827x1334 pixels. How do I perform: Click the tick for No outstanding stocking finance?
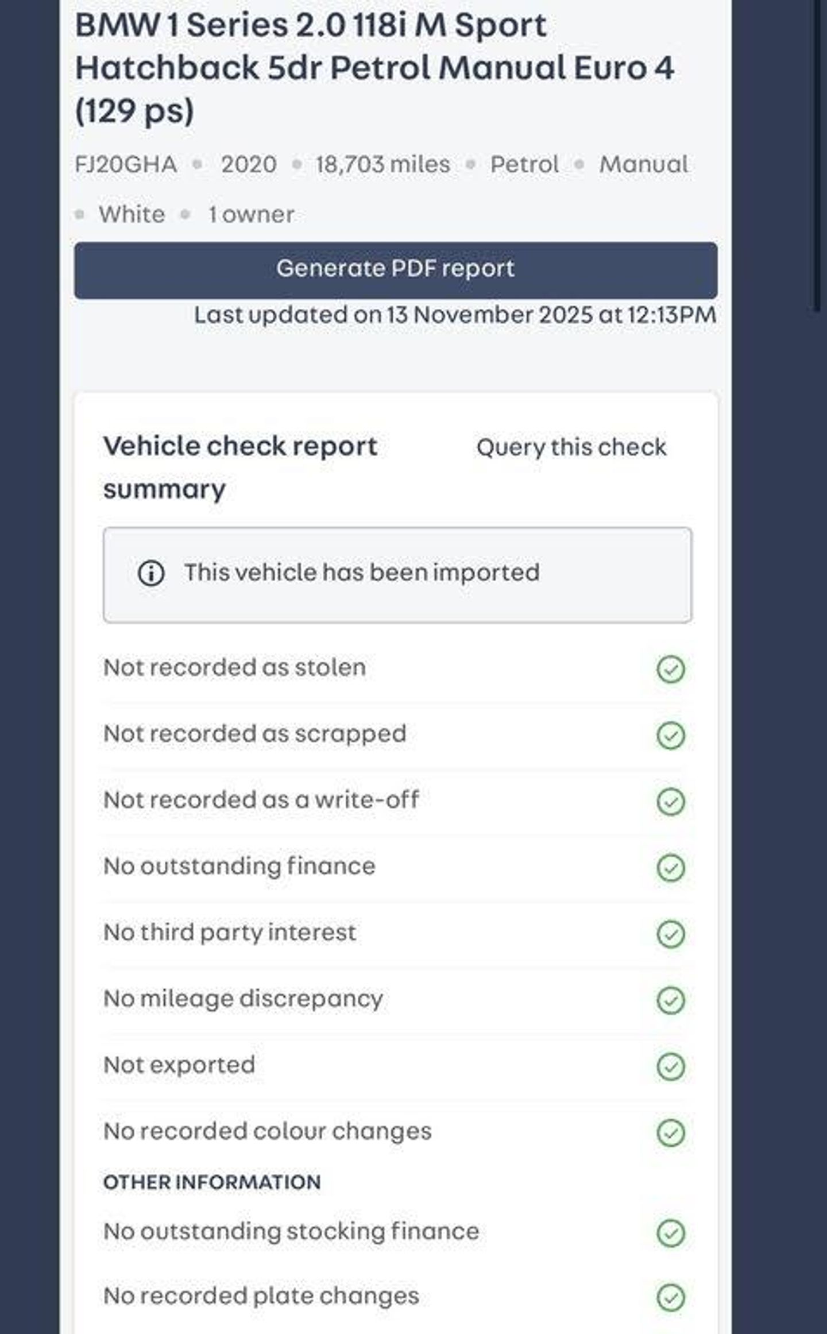tap(670, 1233)
